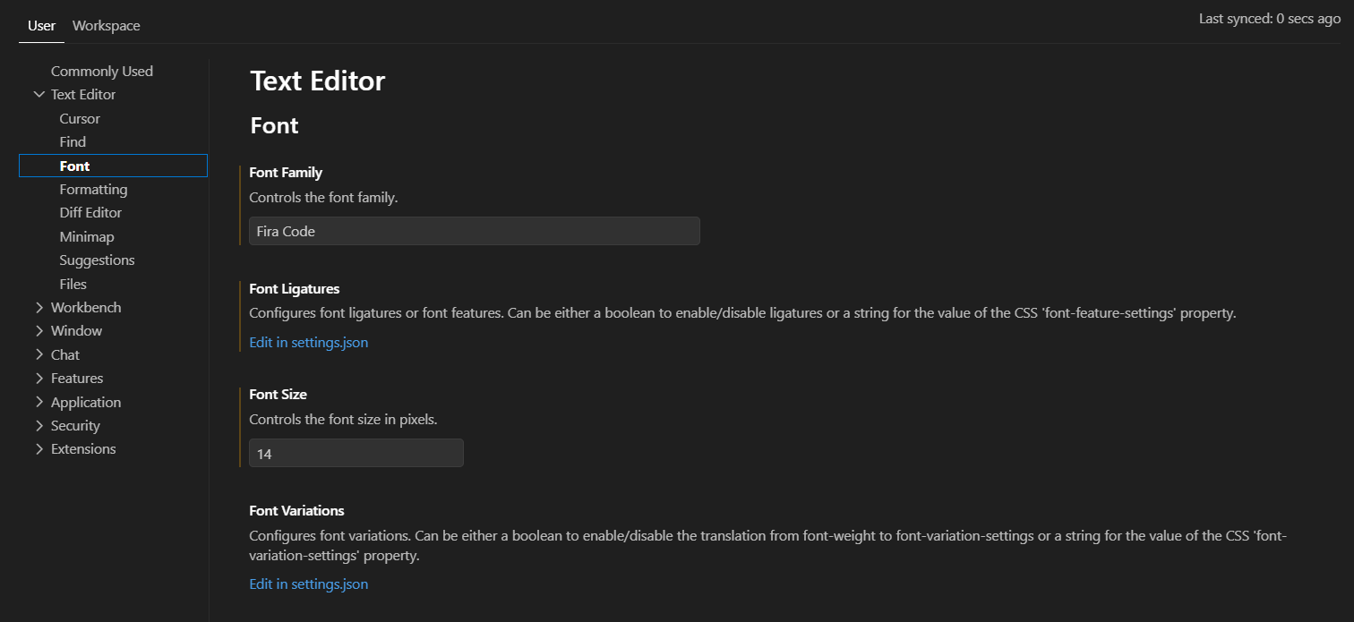Select Suggestions in the settings tree

pos(97,260)
